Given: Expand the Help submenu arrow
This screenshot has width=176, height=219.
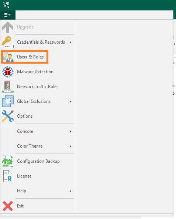Looking at the screenshot, I should pos(70,191).
